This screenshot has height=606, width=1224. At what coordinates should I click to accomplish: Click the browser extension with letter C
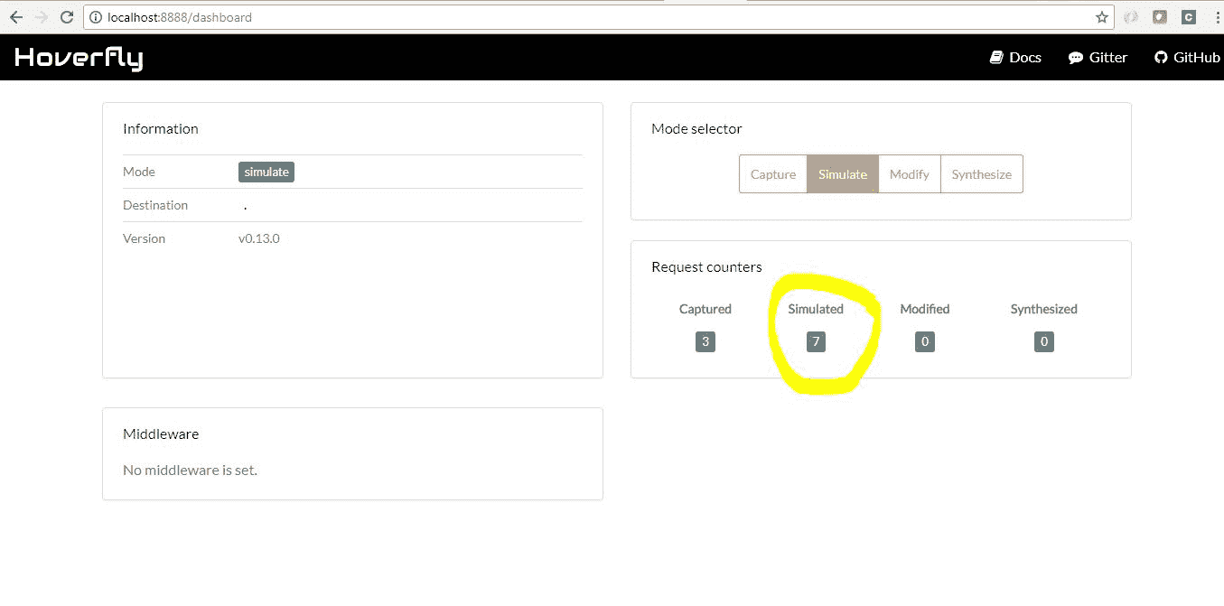[1189, 17]
